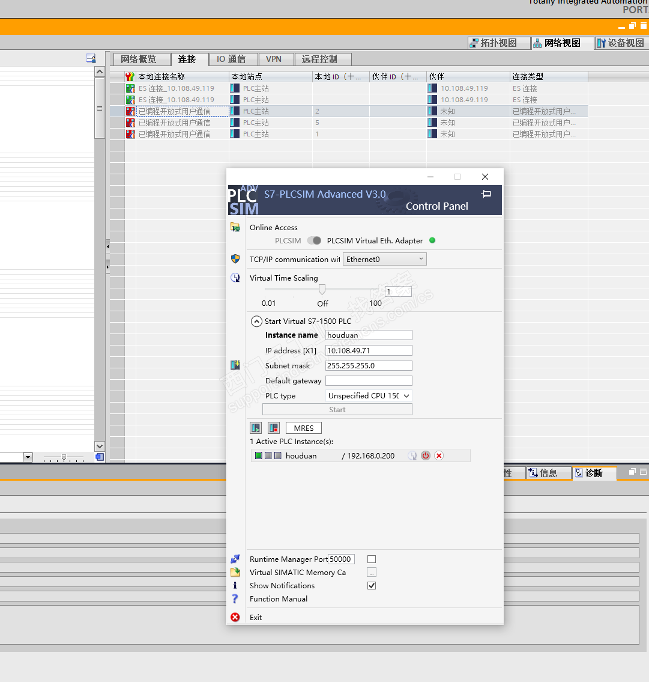This screenshot has width=649, height=682.
Task: Click the 本地站点 column header
Action: click(x=270, y=76)
